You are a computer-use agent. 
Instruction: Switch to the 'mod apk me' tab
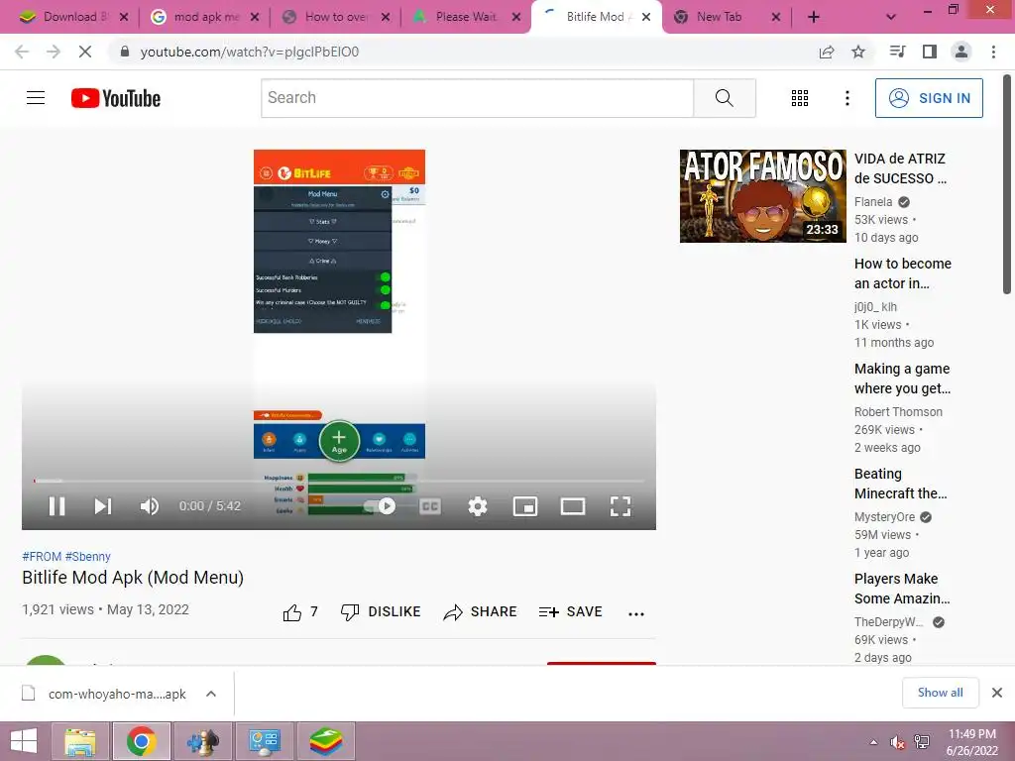point(204,17)
